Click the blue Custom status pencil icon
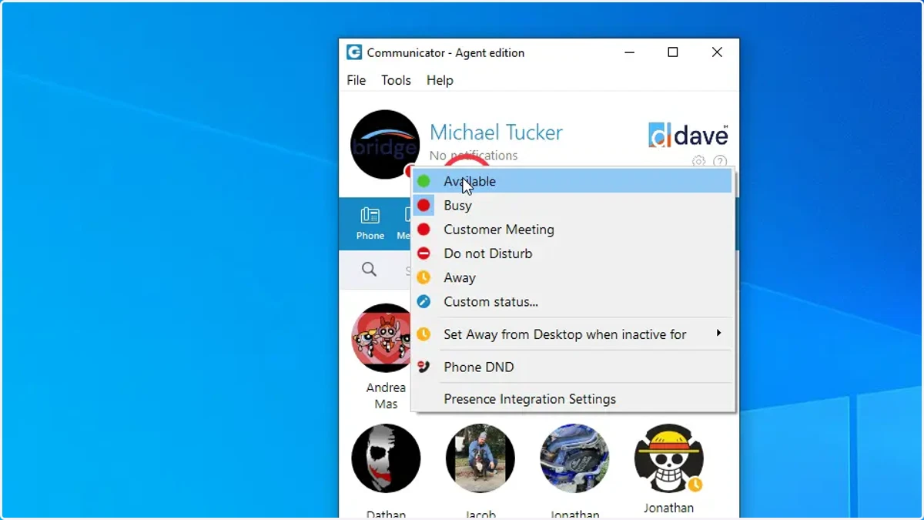Viewport: 924px width, 520px height. pyautogui.click(x=423, y=302)
